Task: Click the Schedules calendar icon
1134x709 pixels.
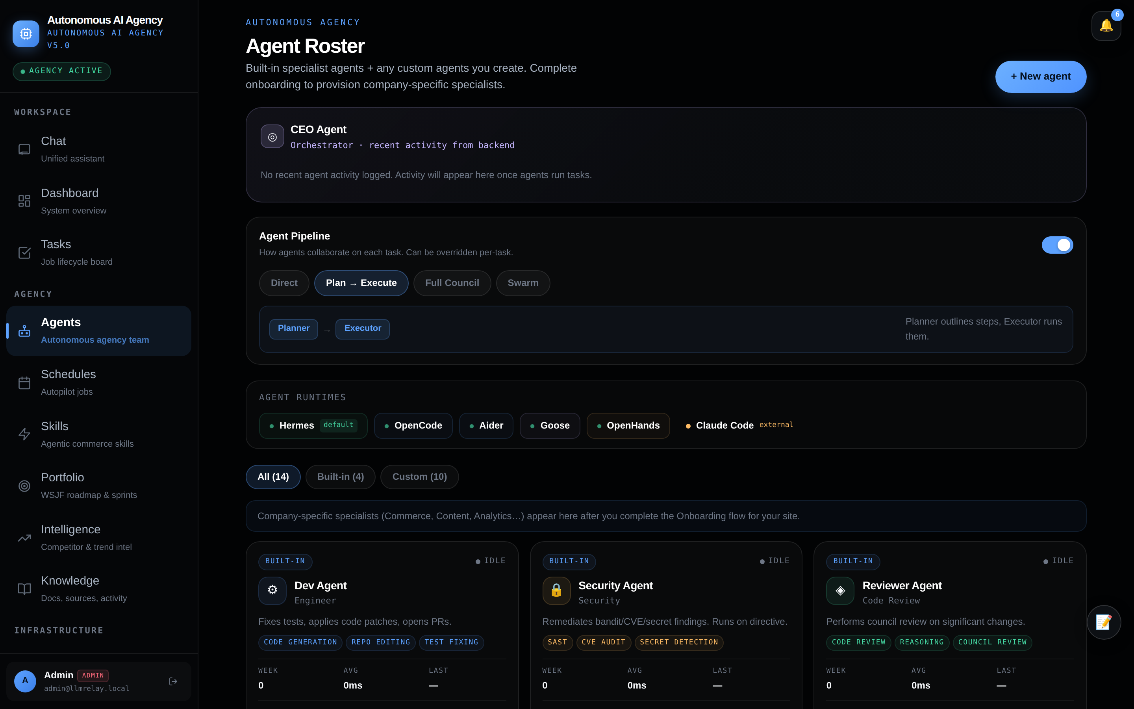Action: tap(24, 382)
